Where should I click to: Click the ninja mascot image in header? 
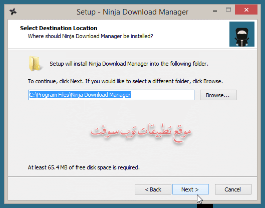click(x=242, y=34)
